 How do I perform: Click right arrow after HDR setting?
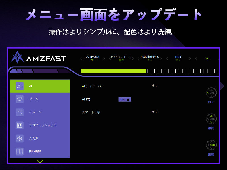click(190, 59)
